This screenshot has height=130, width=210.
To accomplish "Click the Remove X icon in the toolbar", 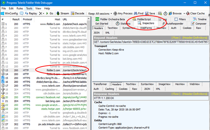I will [41, 13].
